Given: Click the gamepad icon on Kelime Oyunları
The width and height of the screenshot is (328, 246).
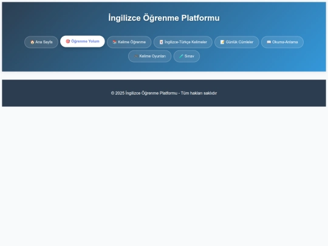Looking at the screenshot, I should tap(136, 56).
